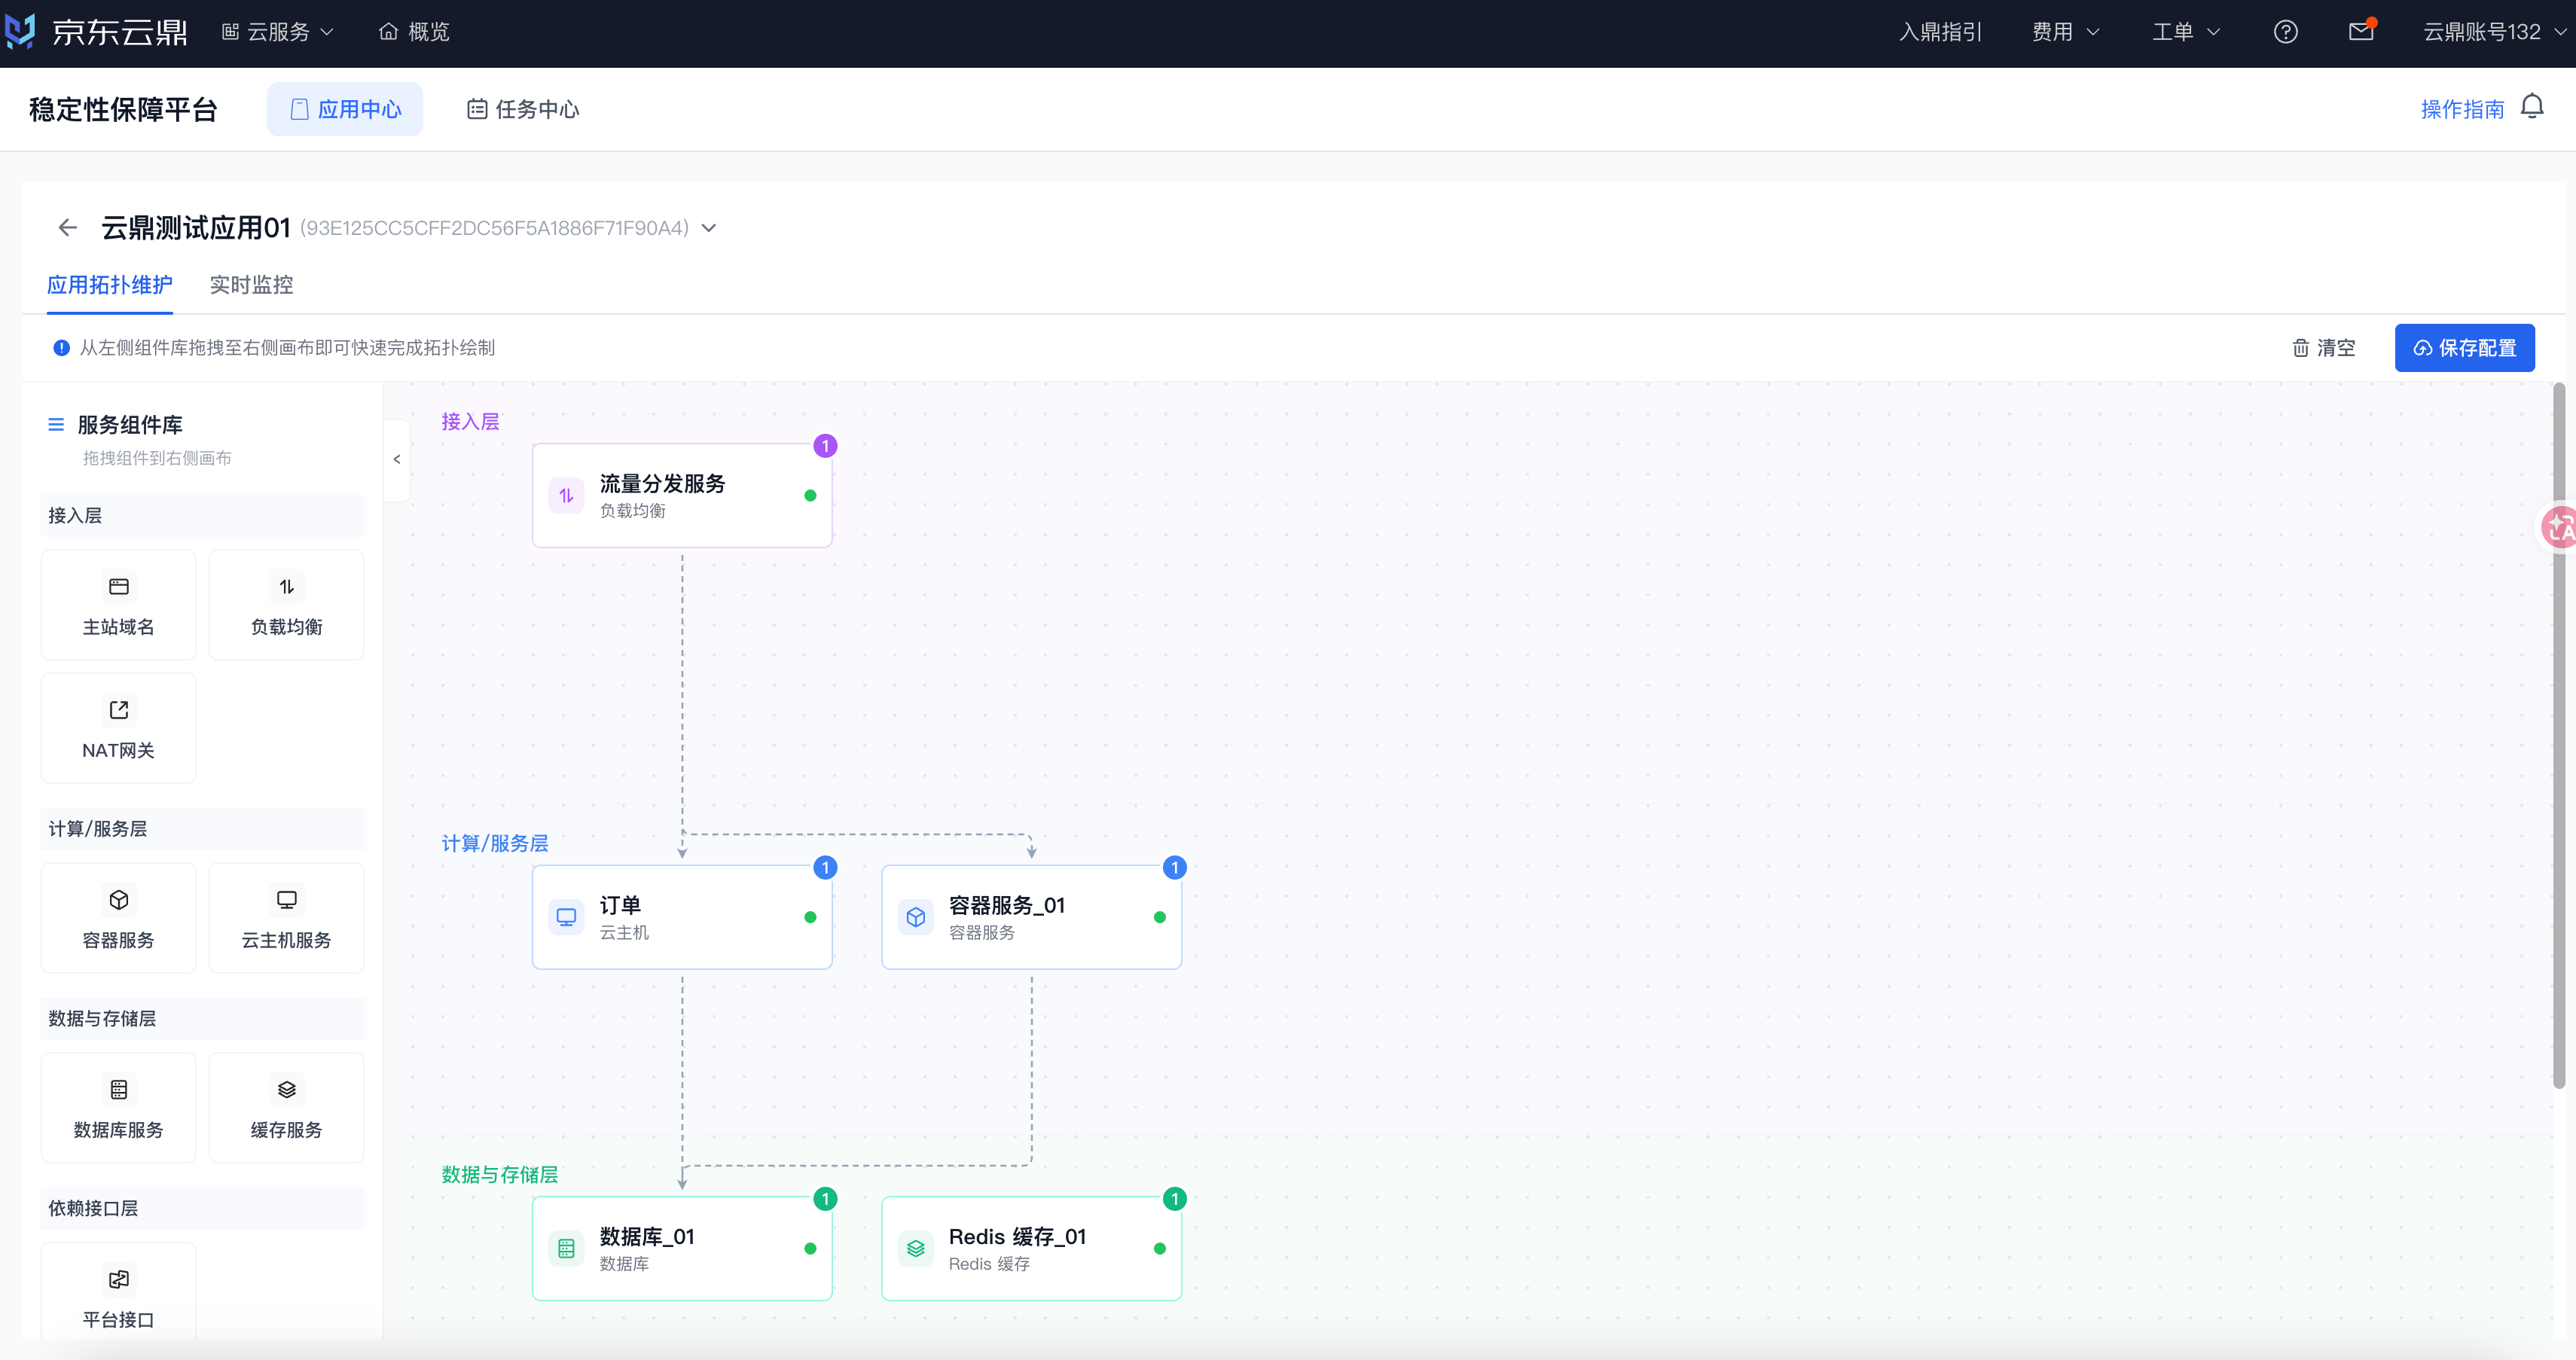Viewport: 2576px width, 1360px height.
Task: Click the 保存配置 button
Action: (2464, 348)
